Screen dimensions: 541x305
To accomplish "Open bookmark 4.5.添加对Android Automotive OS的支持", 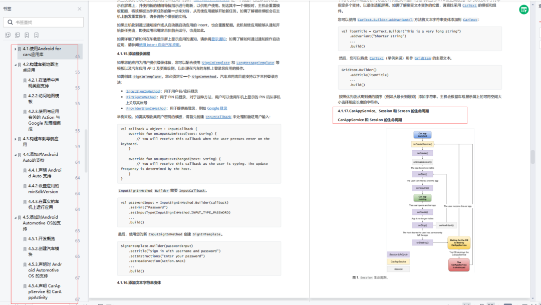I will tap(42, 223).
